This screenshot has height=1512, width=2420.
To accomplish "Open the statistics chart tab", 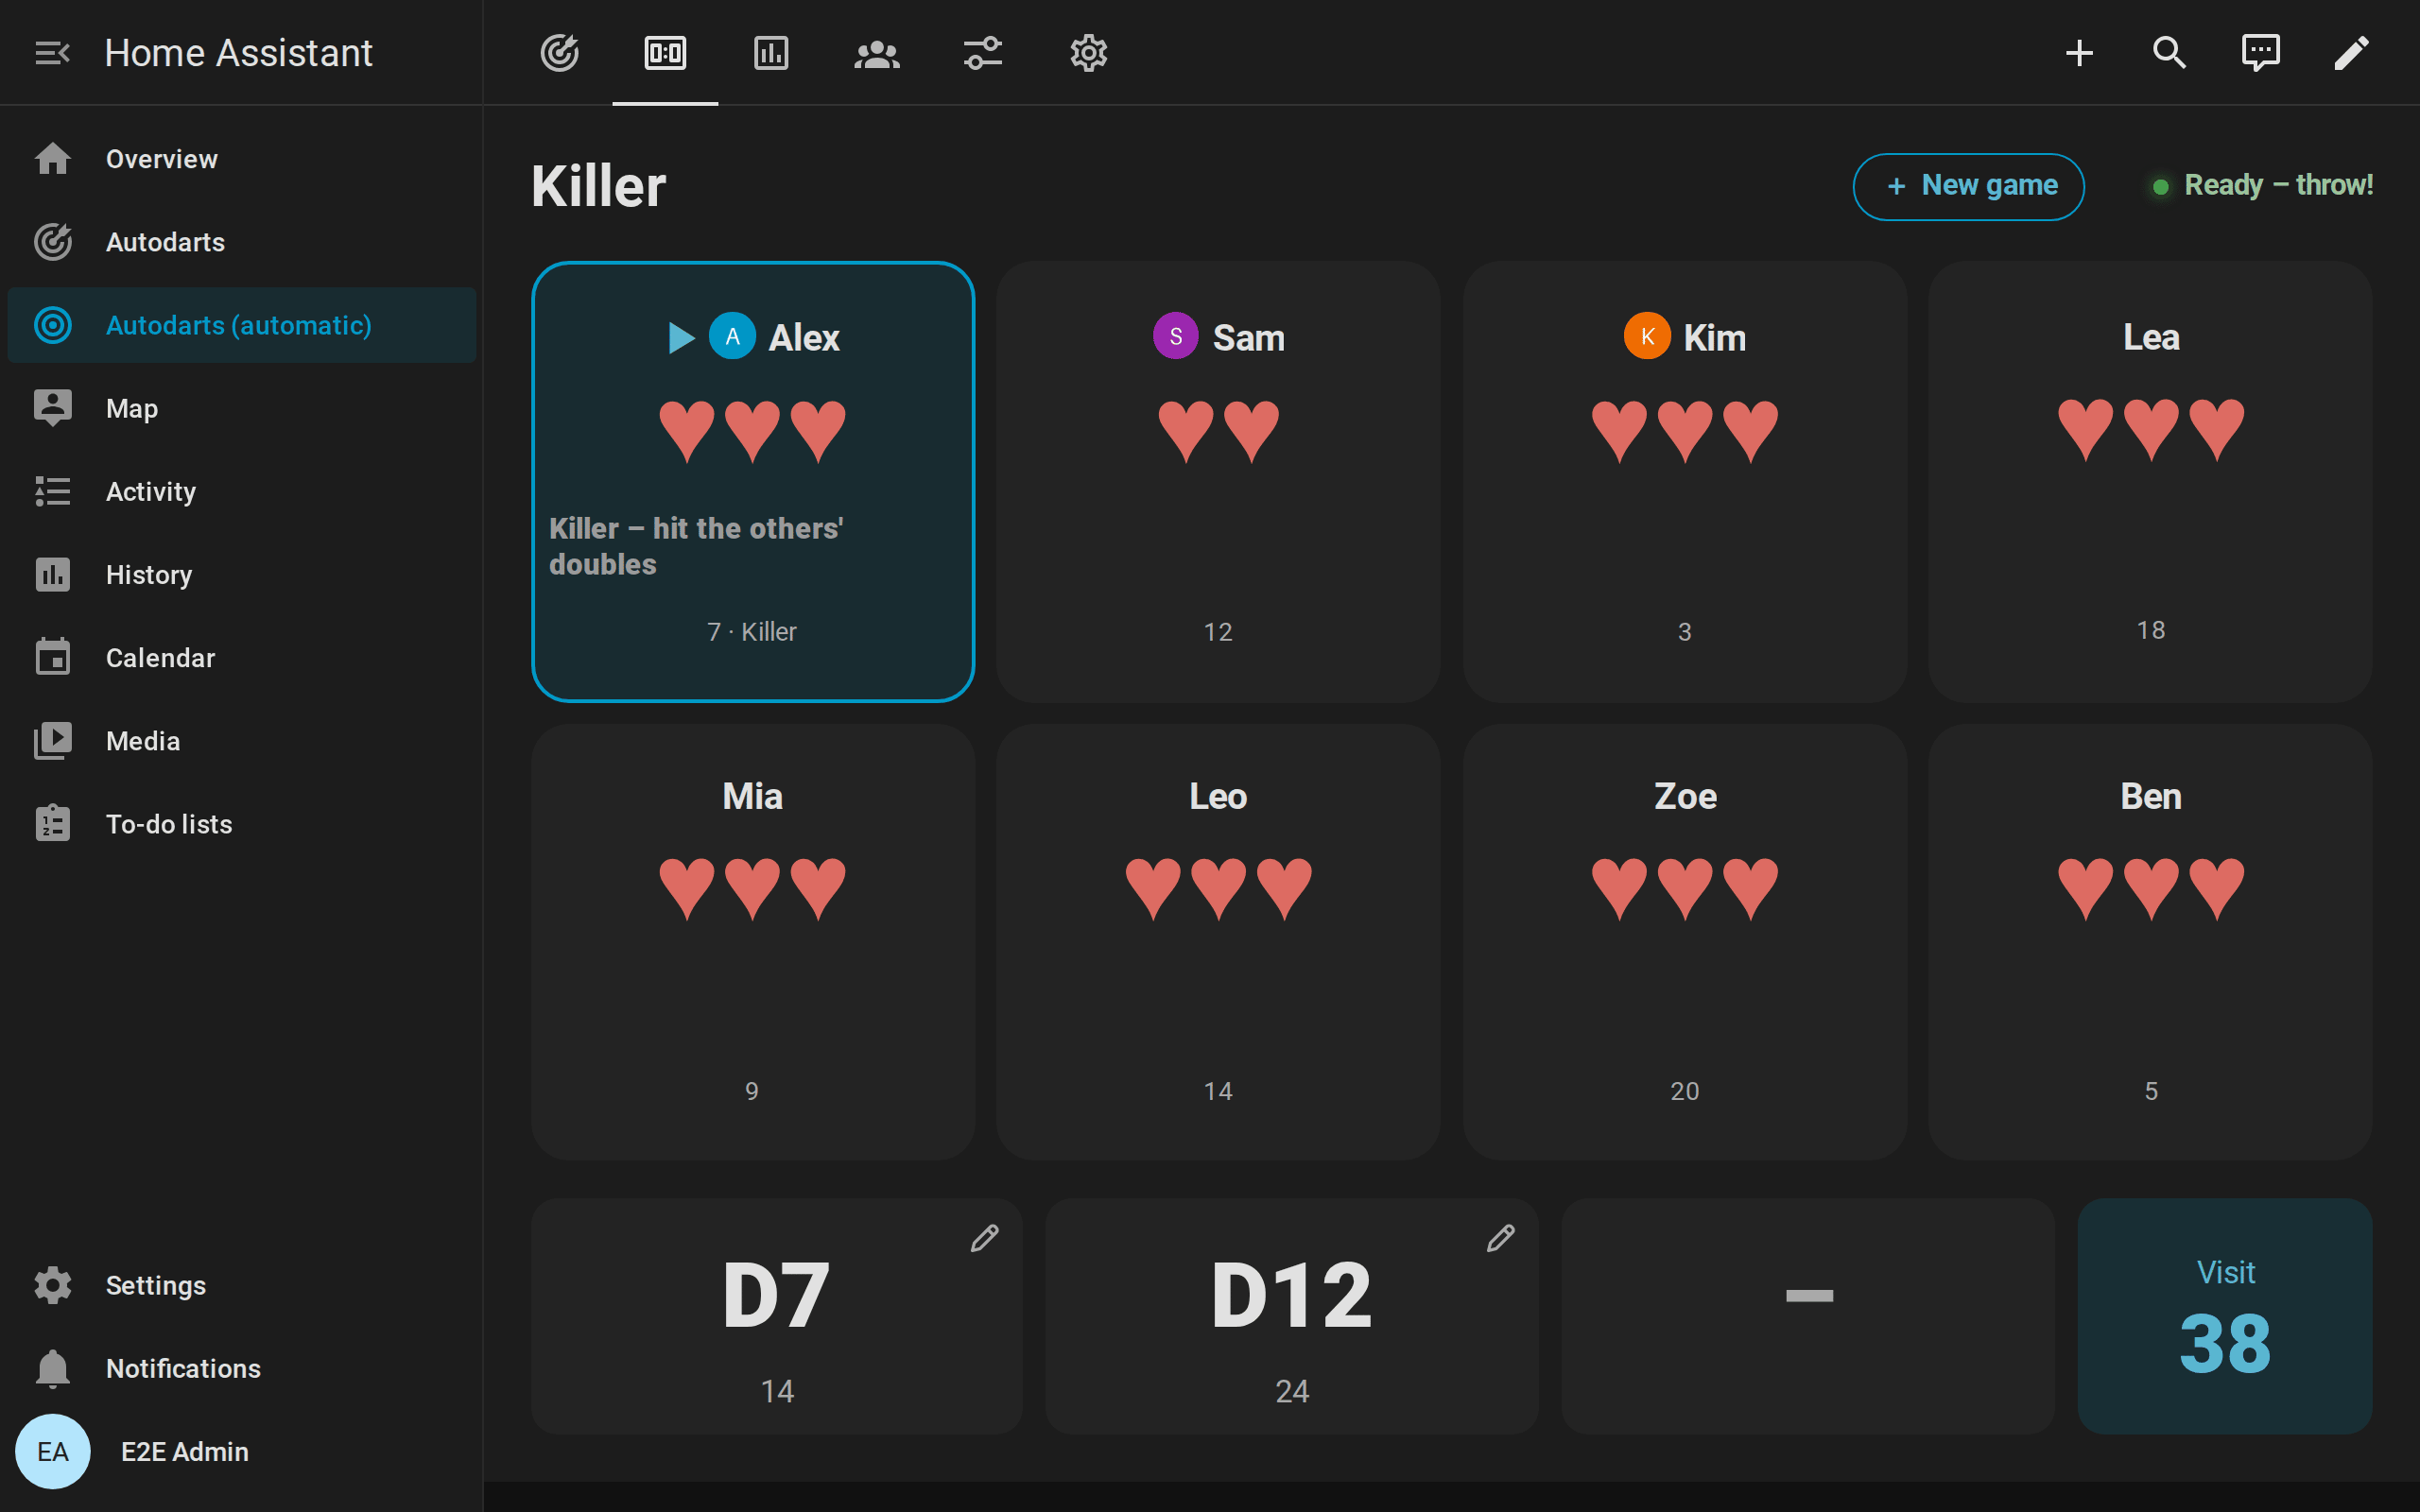I will coord(771,53).
